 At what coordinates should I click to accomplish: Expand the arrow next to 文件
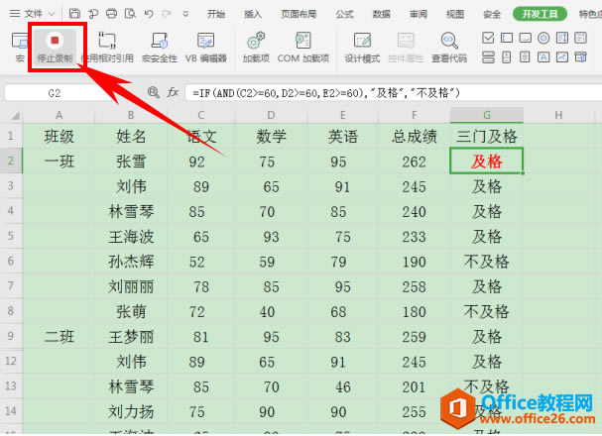(52, 14)
